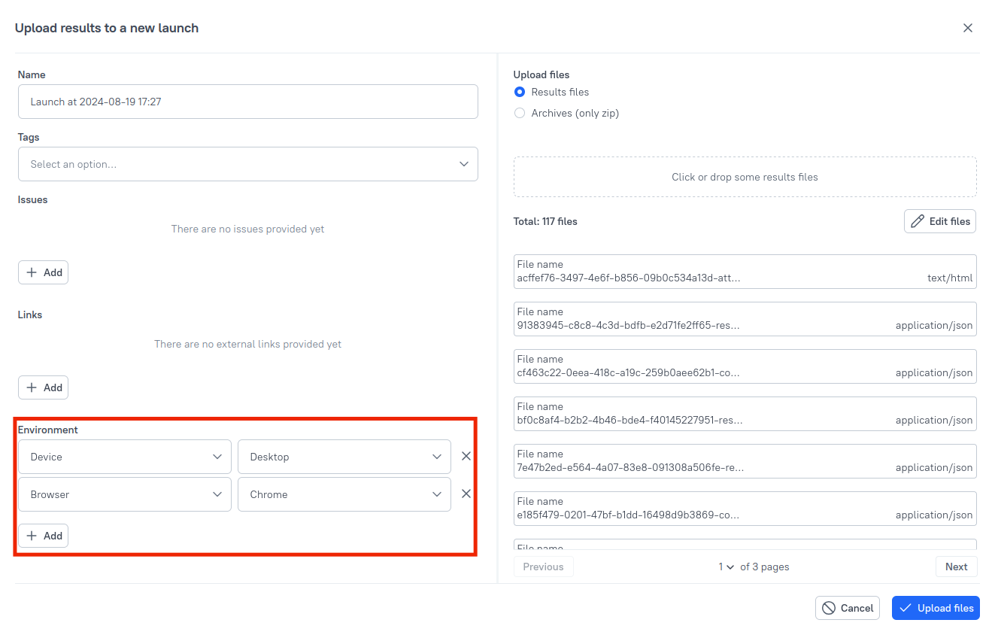Screen dimensions: 995x635
Task: Switch to Archives (only zip) upload mode
Action: (x=519, y=113)
